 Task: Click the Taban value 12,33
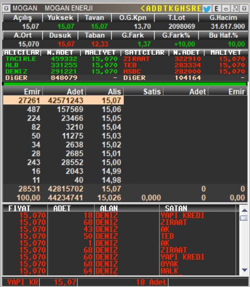point(99,44)
